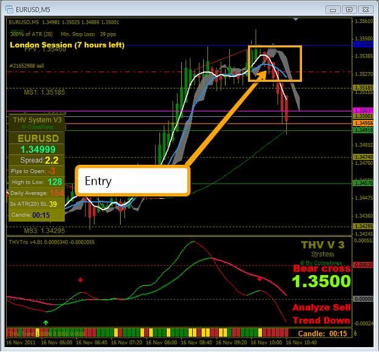This screenshot has width=379, height=352.
Task: Select the '#21652988 sell' order label
Action: click(x=27, y=65)
